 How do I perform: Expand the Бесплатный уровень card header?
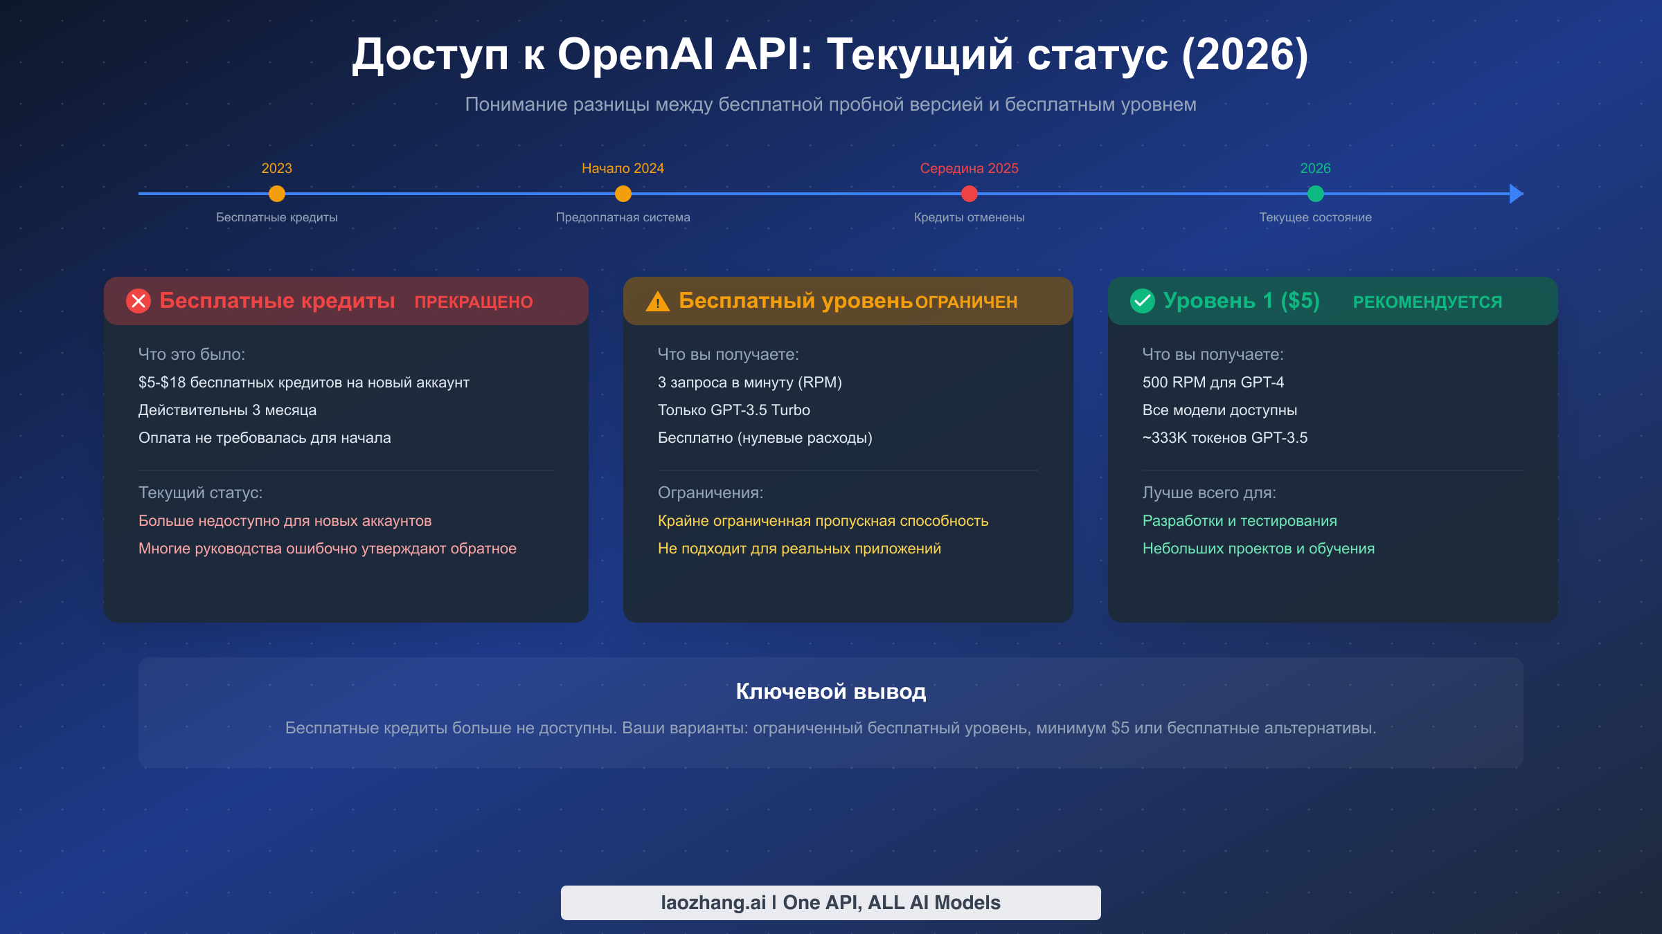pyautogui.click(x=848, y=301)
